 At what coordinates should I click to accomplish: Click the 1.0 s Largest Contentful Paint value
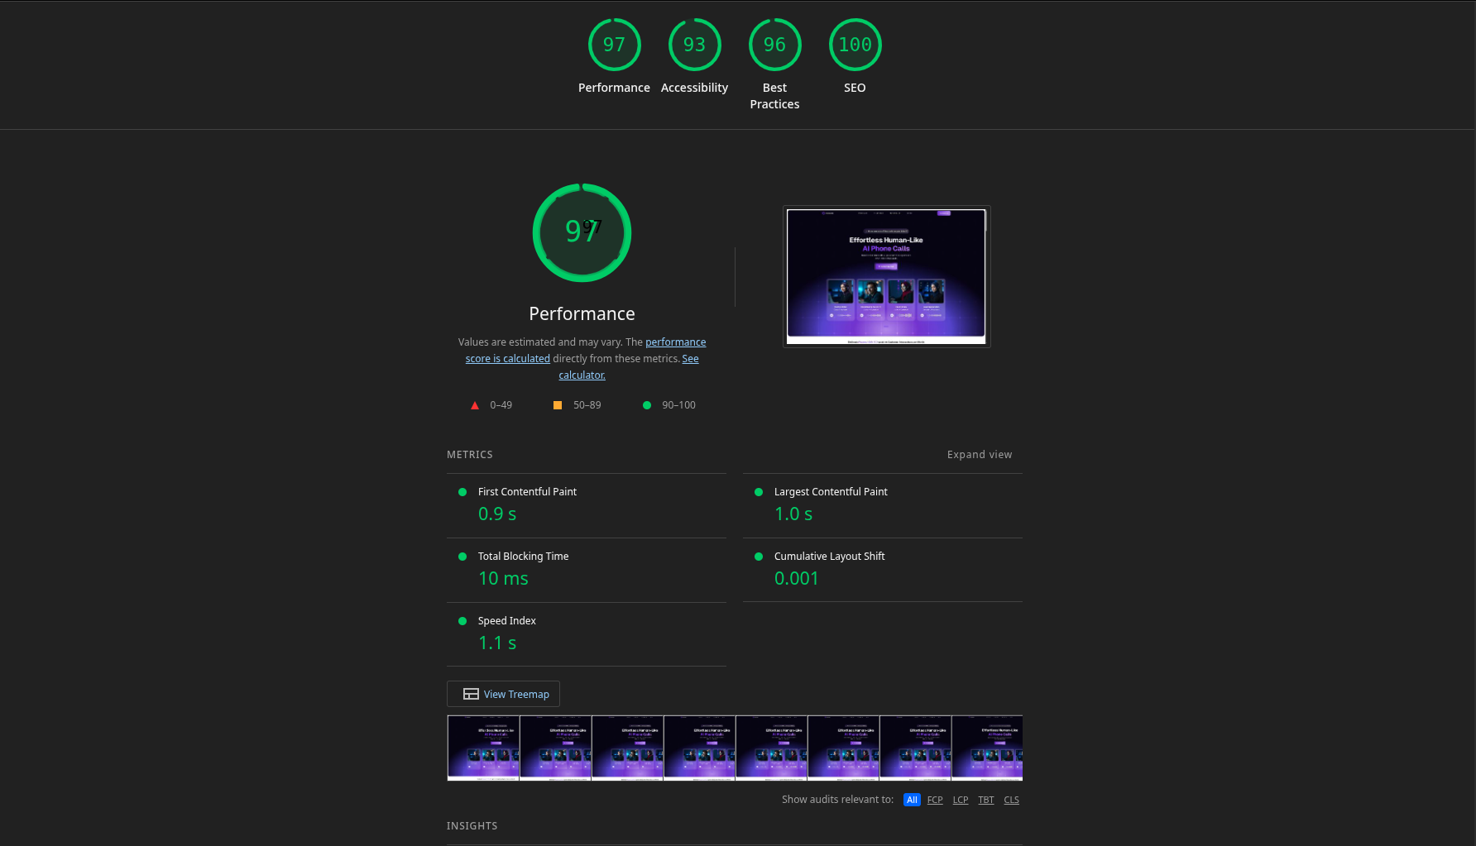click(x=793, y=514)
